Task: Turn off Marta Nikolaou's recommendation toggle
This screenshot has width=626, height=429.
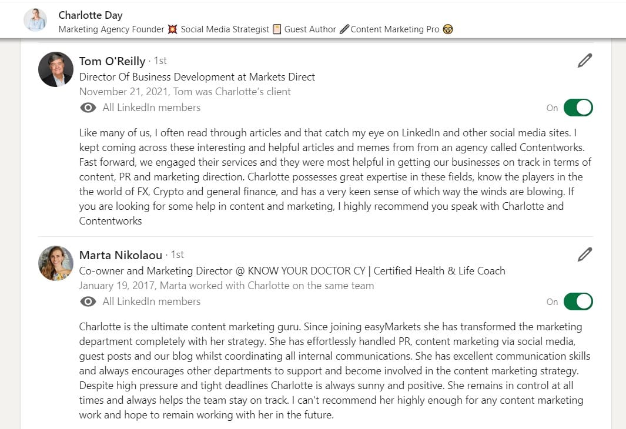Action: coord(578,301)
